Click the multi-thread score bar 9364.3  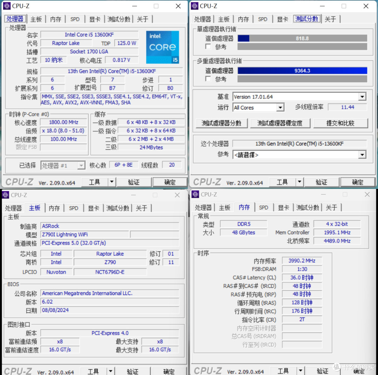click(302, 71)
